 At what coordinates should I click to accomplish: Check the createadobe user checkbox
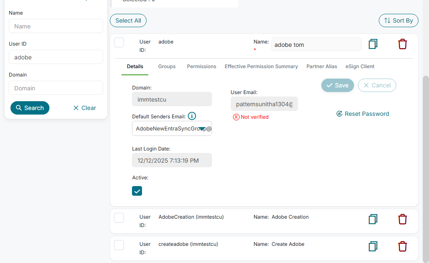click(x=119, y=245)
